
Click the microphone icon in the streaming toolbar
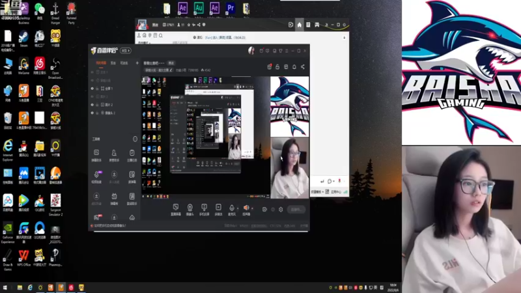click(x=232, y=207)
